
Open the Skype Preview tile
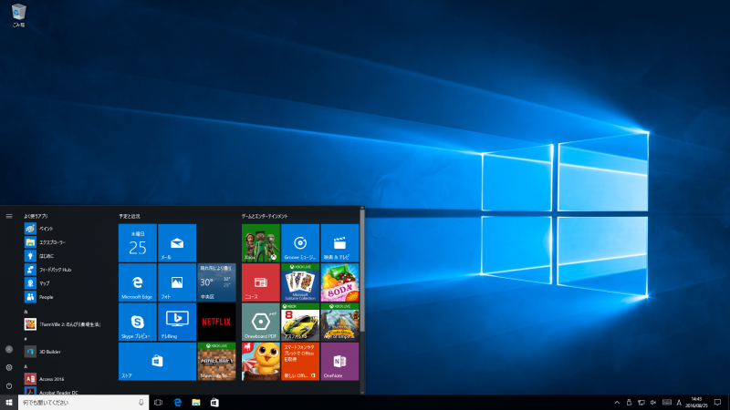tap(138, 322)
